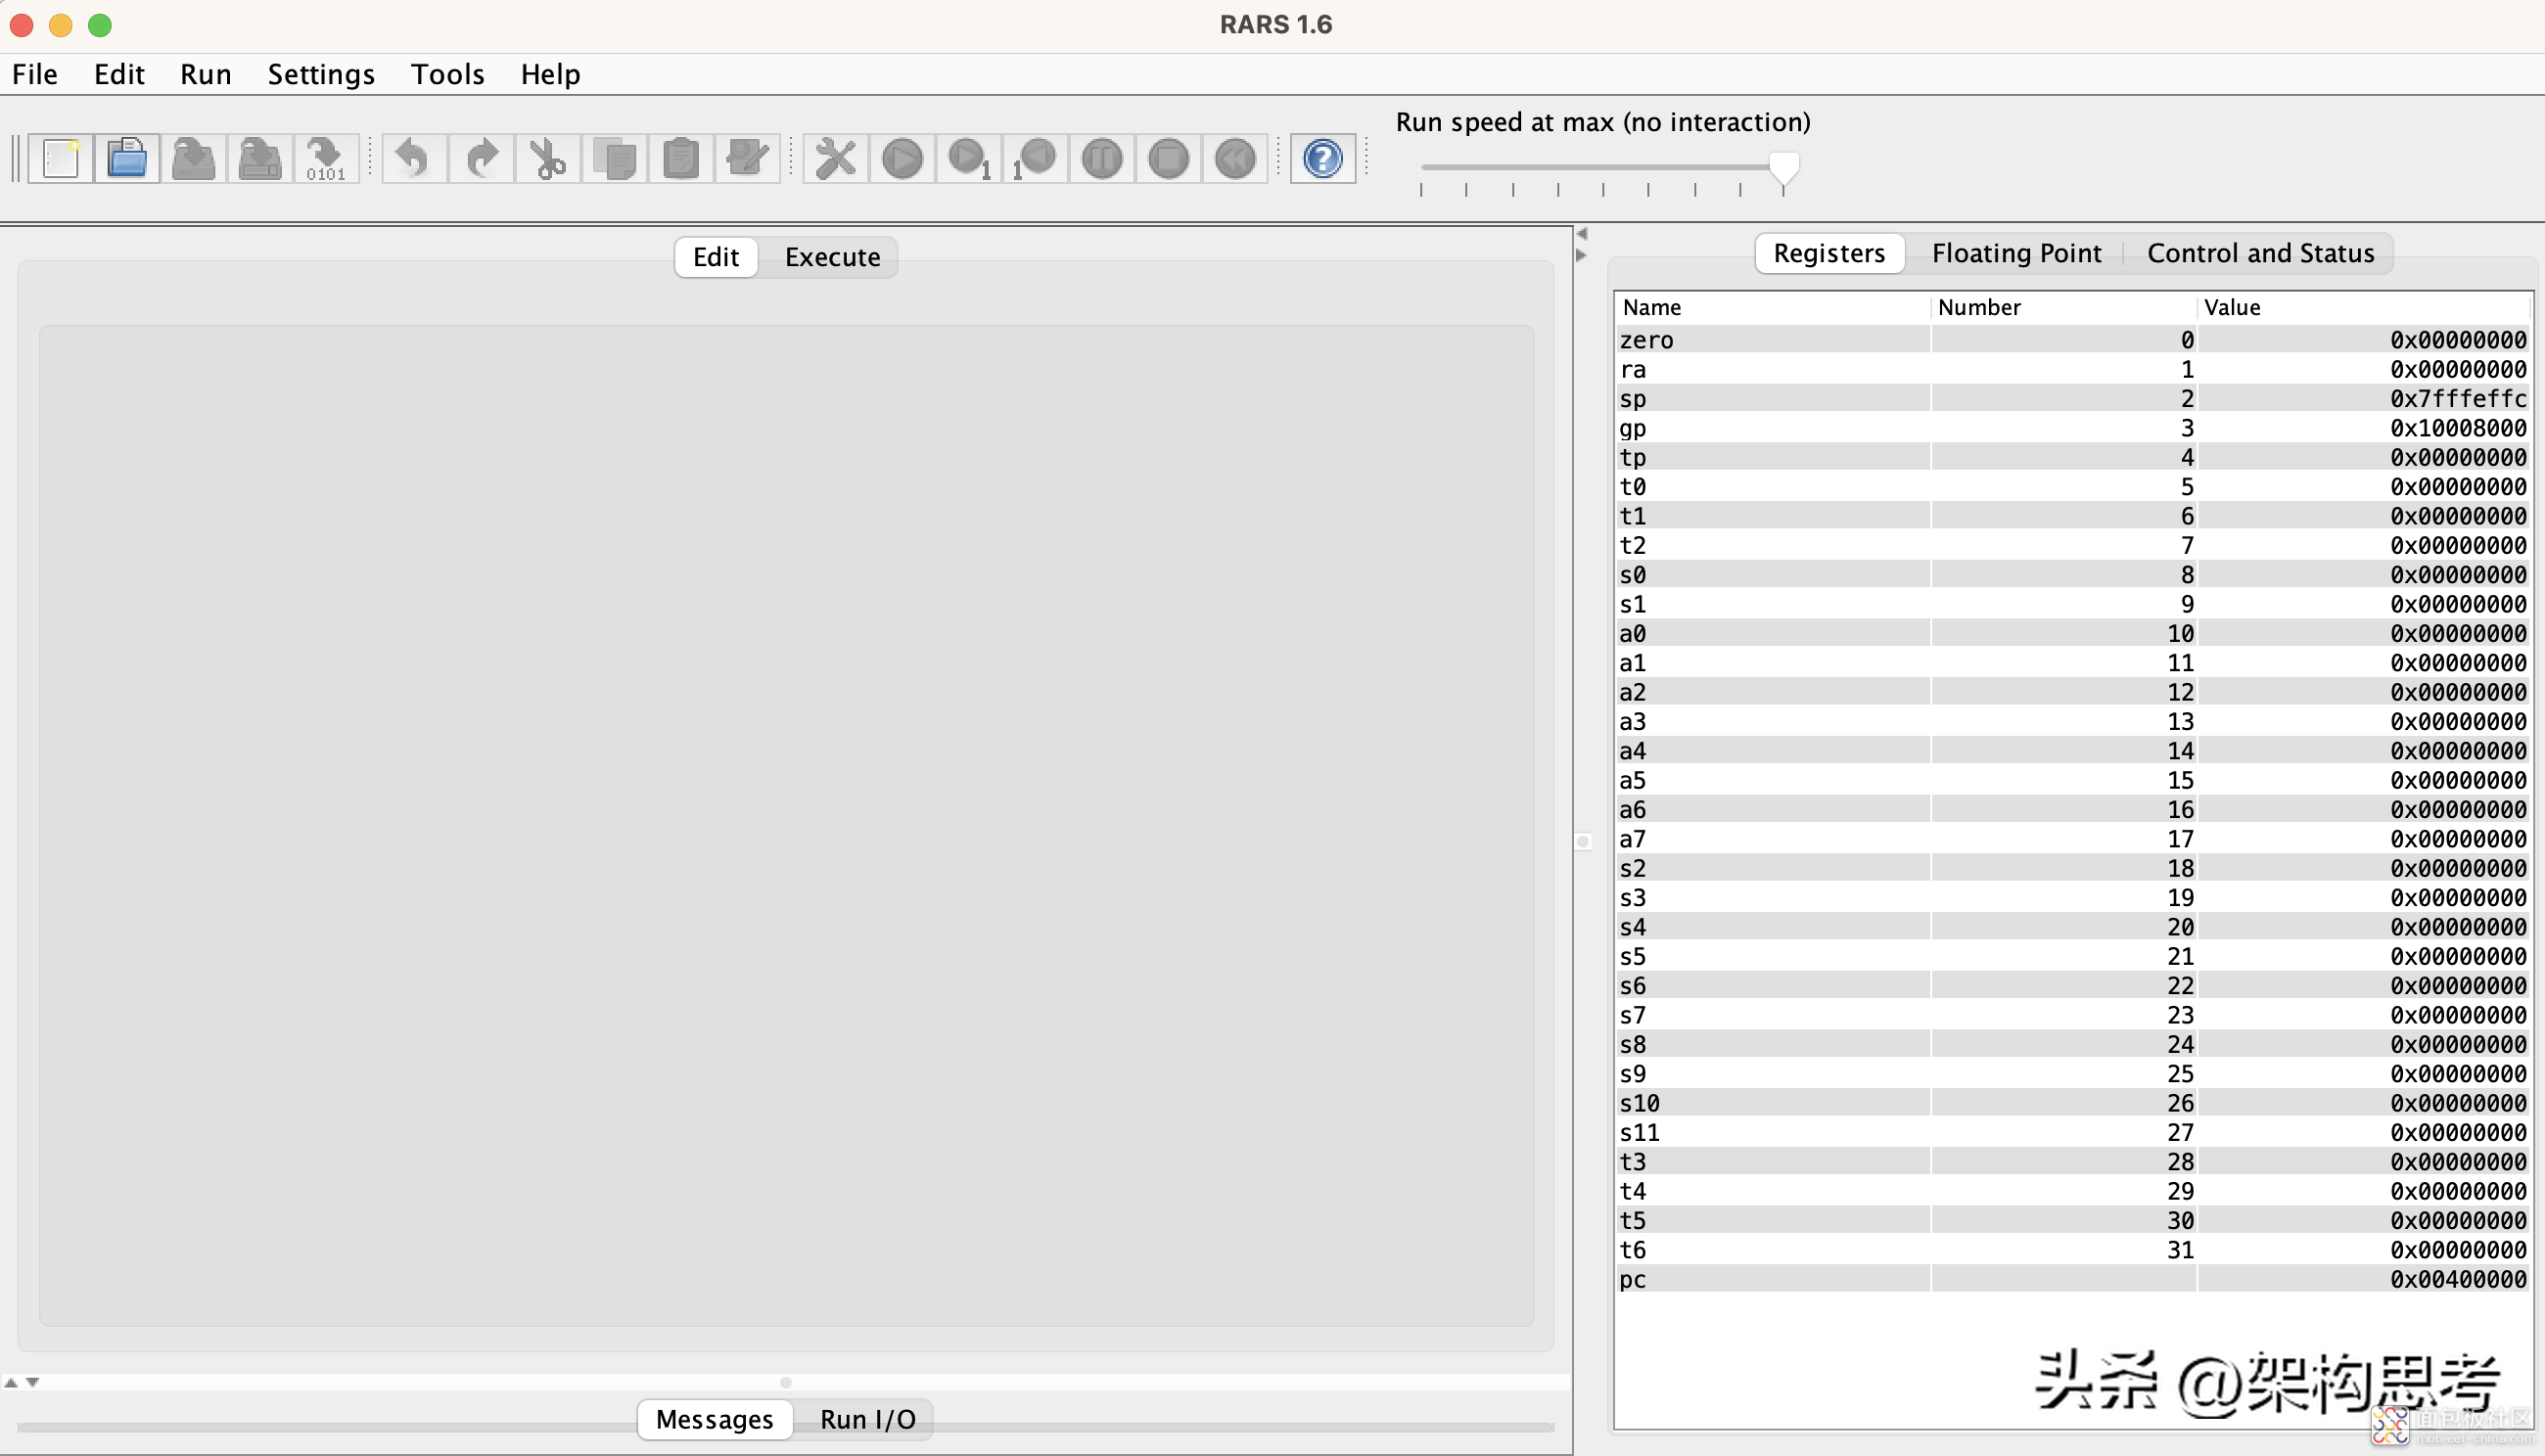This screenshot has height=1456, width=2545.
Task: Open the Help menu
Action: [x=550, y=74]
